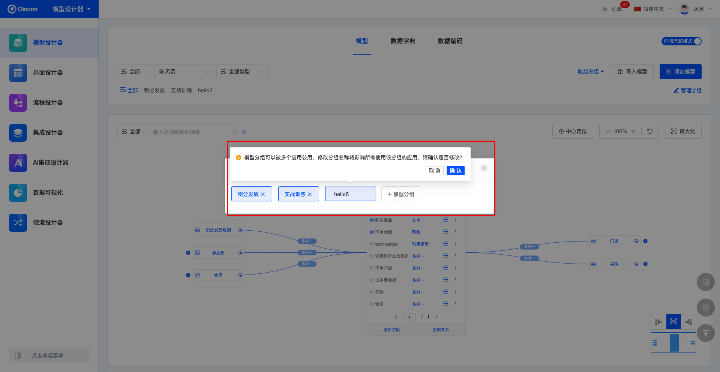Click the message bell notification icon
This screenshot has width=720, height=372.
[605, 9]
